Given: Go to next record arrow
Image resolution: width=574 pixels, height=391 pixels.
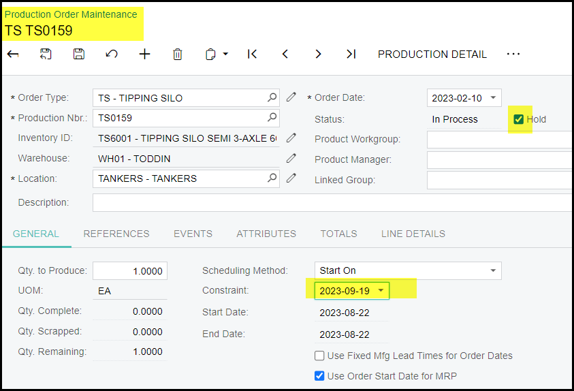Looking at the screenshot, I should click(318, 54).
